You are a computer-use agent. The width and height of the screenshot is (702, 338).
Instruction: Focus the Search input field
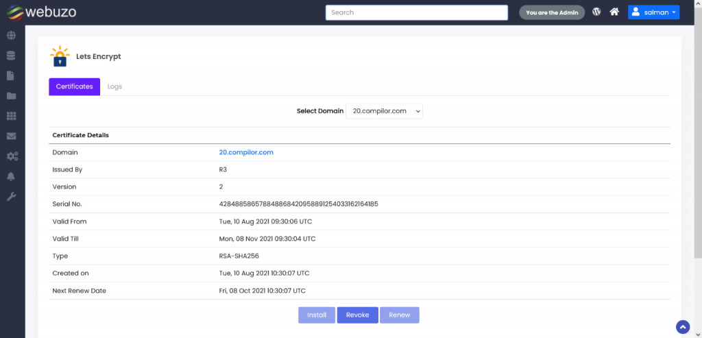(x=416, y=12)
